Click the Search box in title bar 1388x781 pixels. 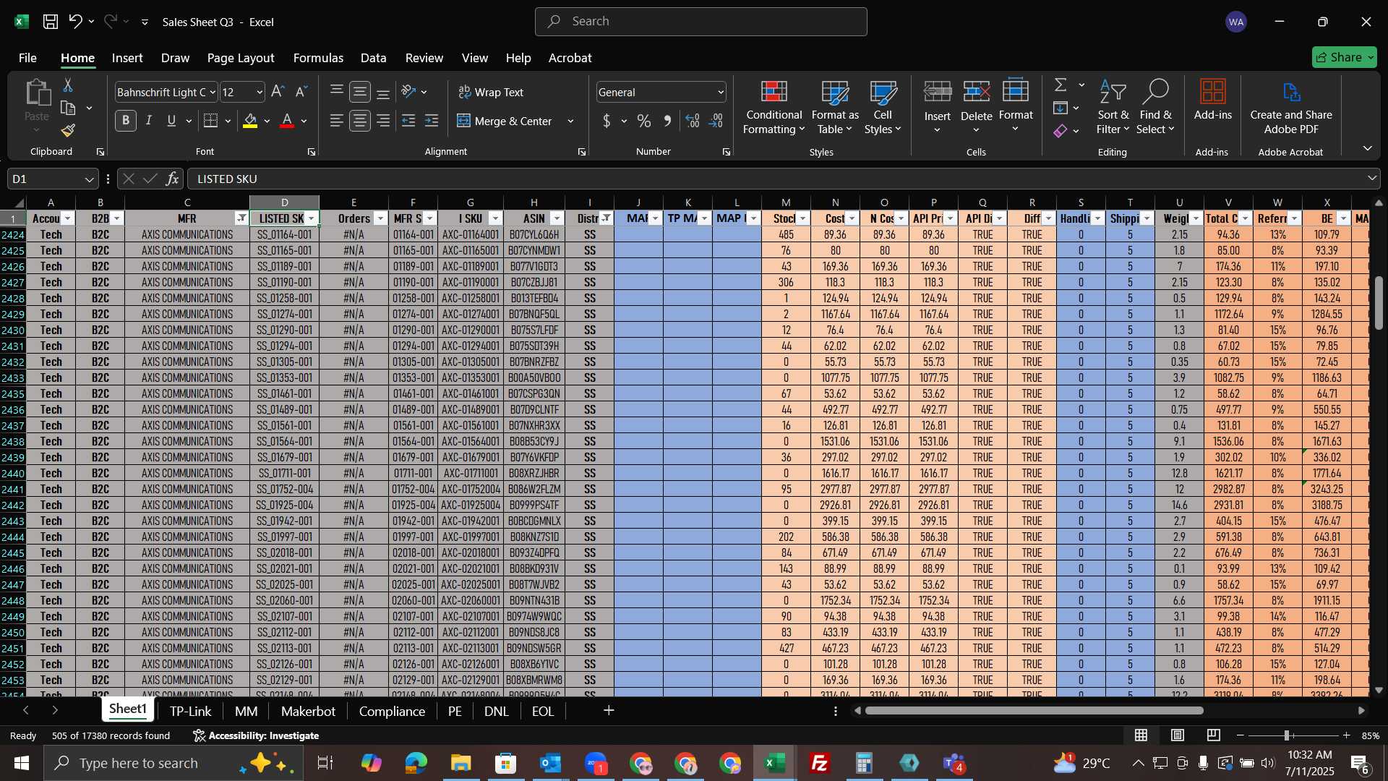(701, 22)
